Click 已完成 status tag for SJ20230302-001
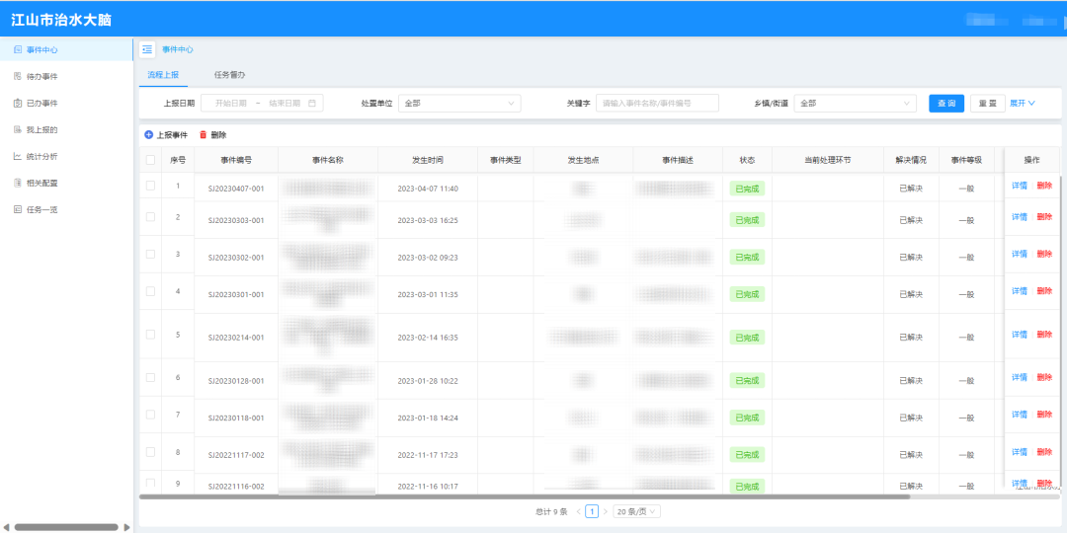The image size is (1067, 533). (747, 257)
